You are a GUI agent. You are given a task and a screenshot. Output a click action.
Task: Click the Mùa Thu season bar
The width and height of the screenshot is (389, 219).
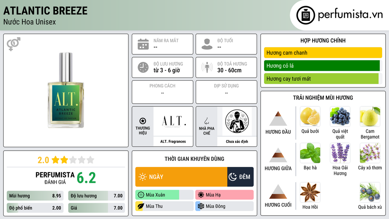coord(164,206)
